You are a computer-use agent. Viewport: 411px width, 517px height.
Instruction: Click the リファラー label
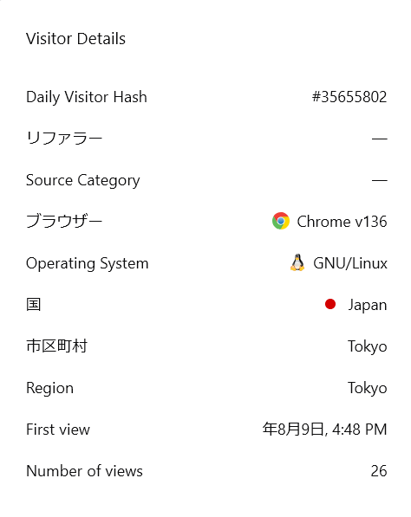(64, 138)
